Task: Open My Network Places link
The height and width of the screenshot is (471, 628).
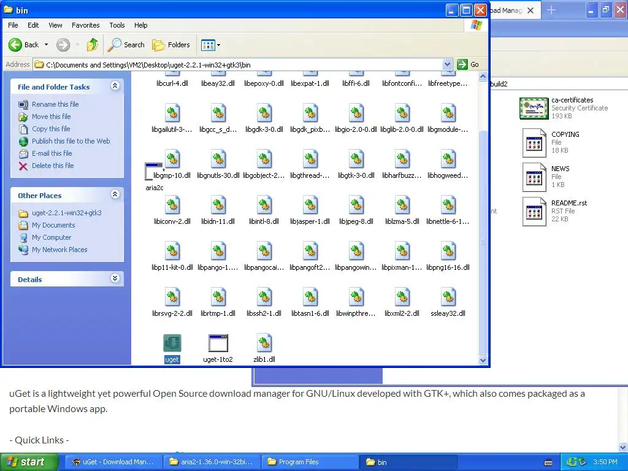Action: click(x=59, y=250)
